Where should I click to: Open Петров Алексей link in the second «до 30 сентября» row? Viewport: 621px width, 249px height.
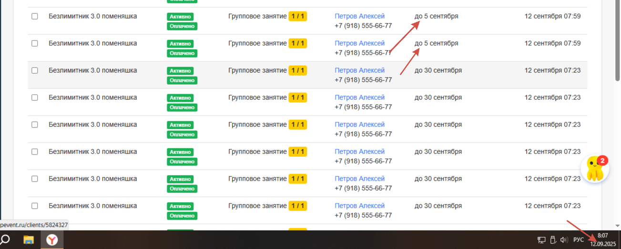[359, 97]
